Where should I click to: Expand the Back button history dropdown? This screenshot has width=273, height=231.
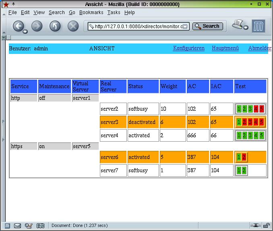[25, 31]
